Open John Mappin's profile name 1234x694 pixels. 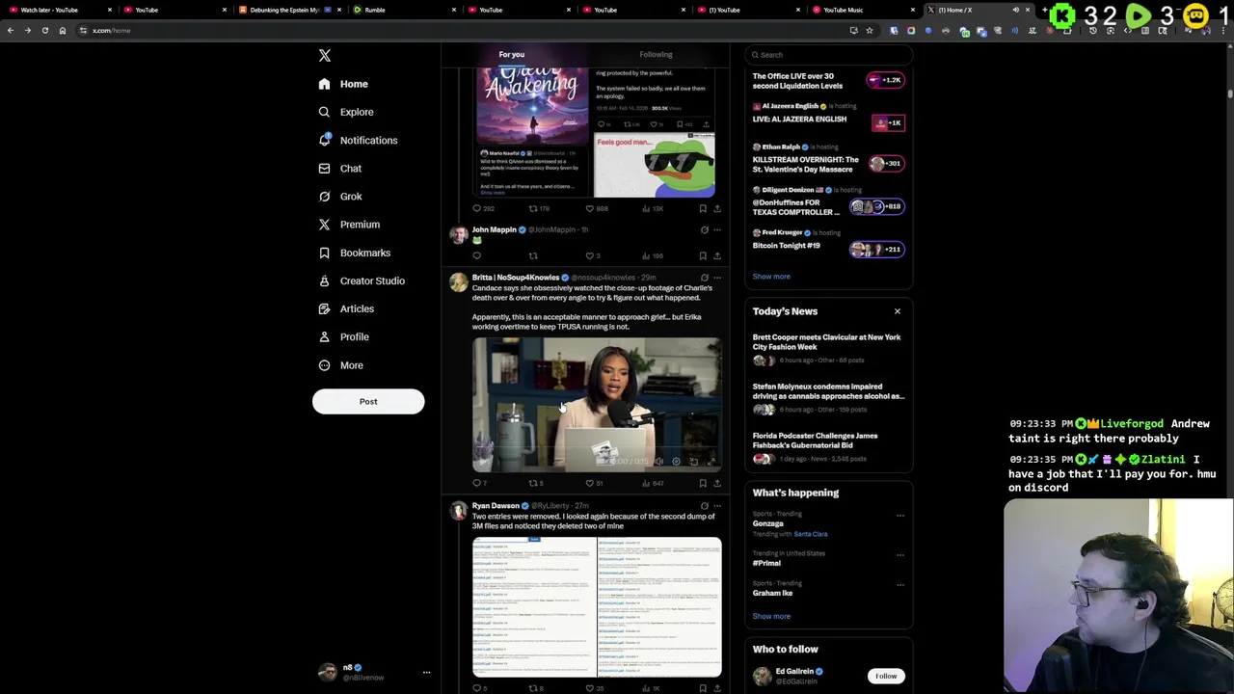494,230
